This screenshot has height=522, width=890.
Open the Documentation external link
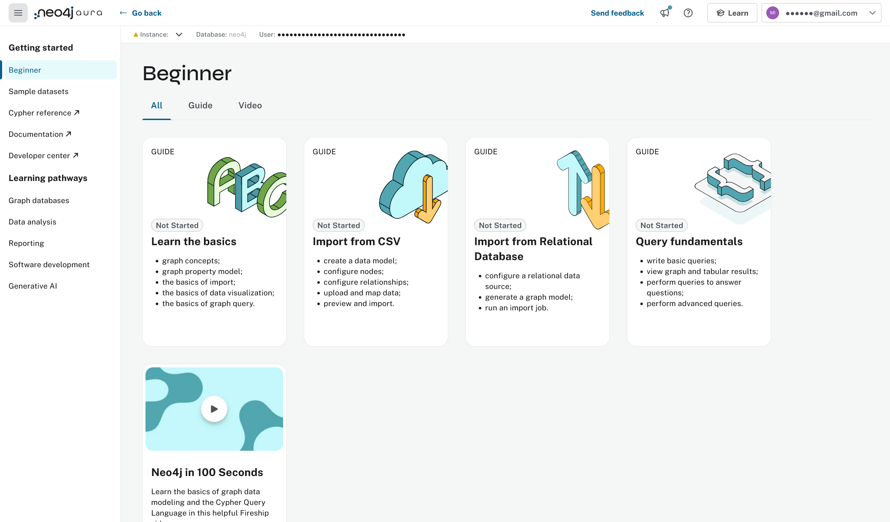(x=40, y=134)
